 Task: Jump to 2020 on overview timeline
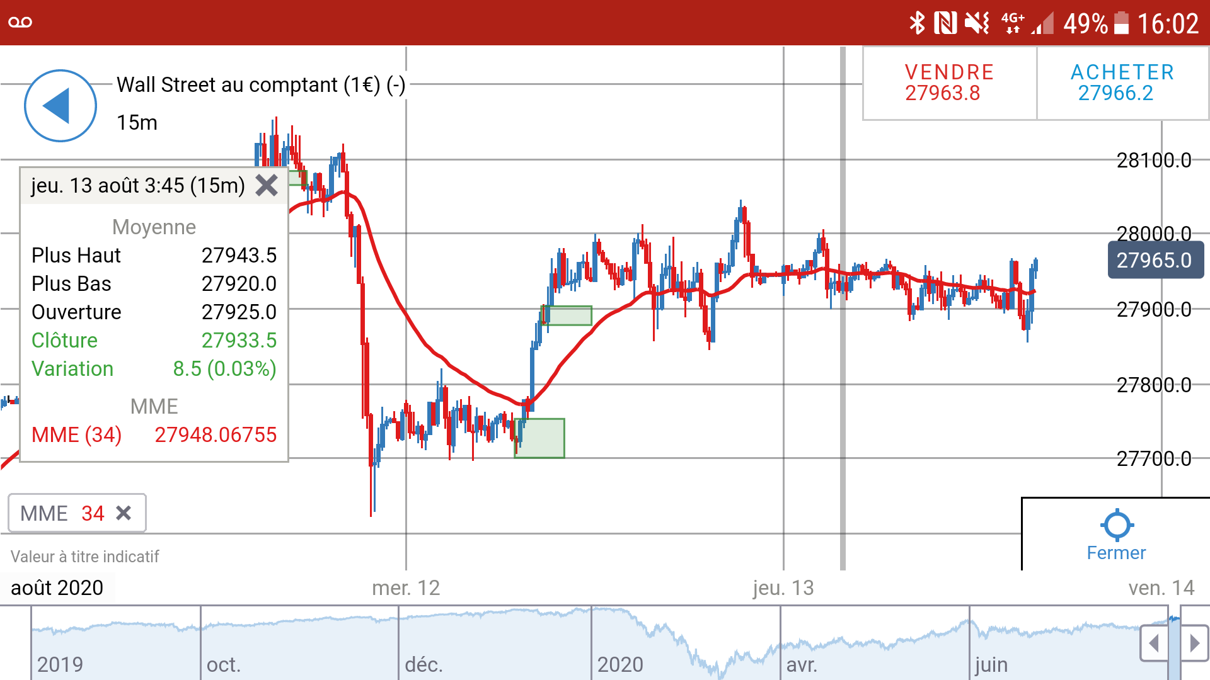[620, 664]
